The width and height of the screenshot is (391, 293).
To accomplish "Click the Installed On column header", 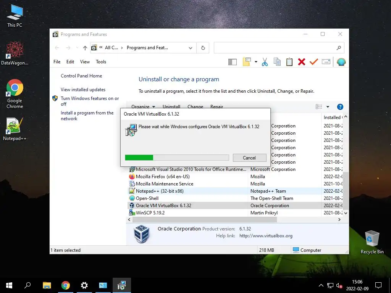I will pos(333,118).
